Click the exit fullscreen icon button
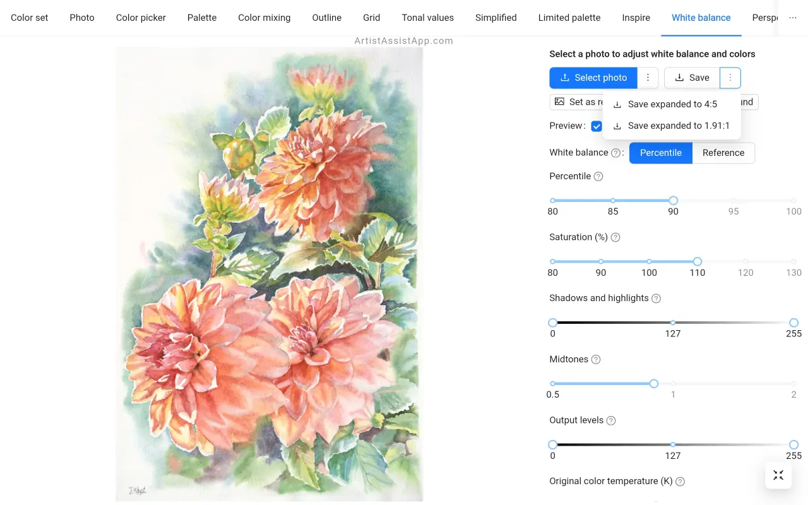 778,475
